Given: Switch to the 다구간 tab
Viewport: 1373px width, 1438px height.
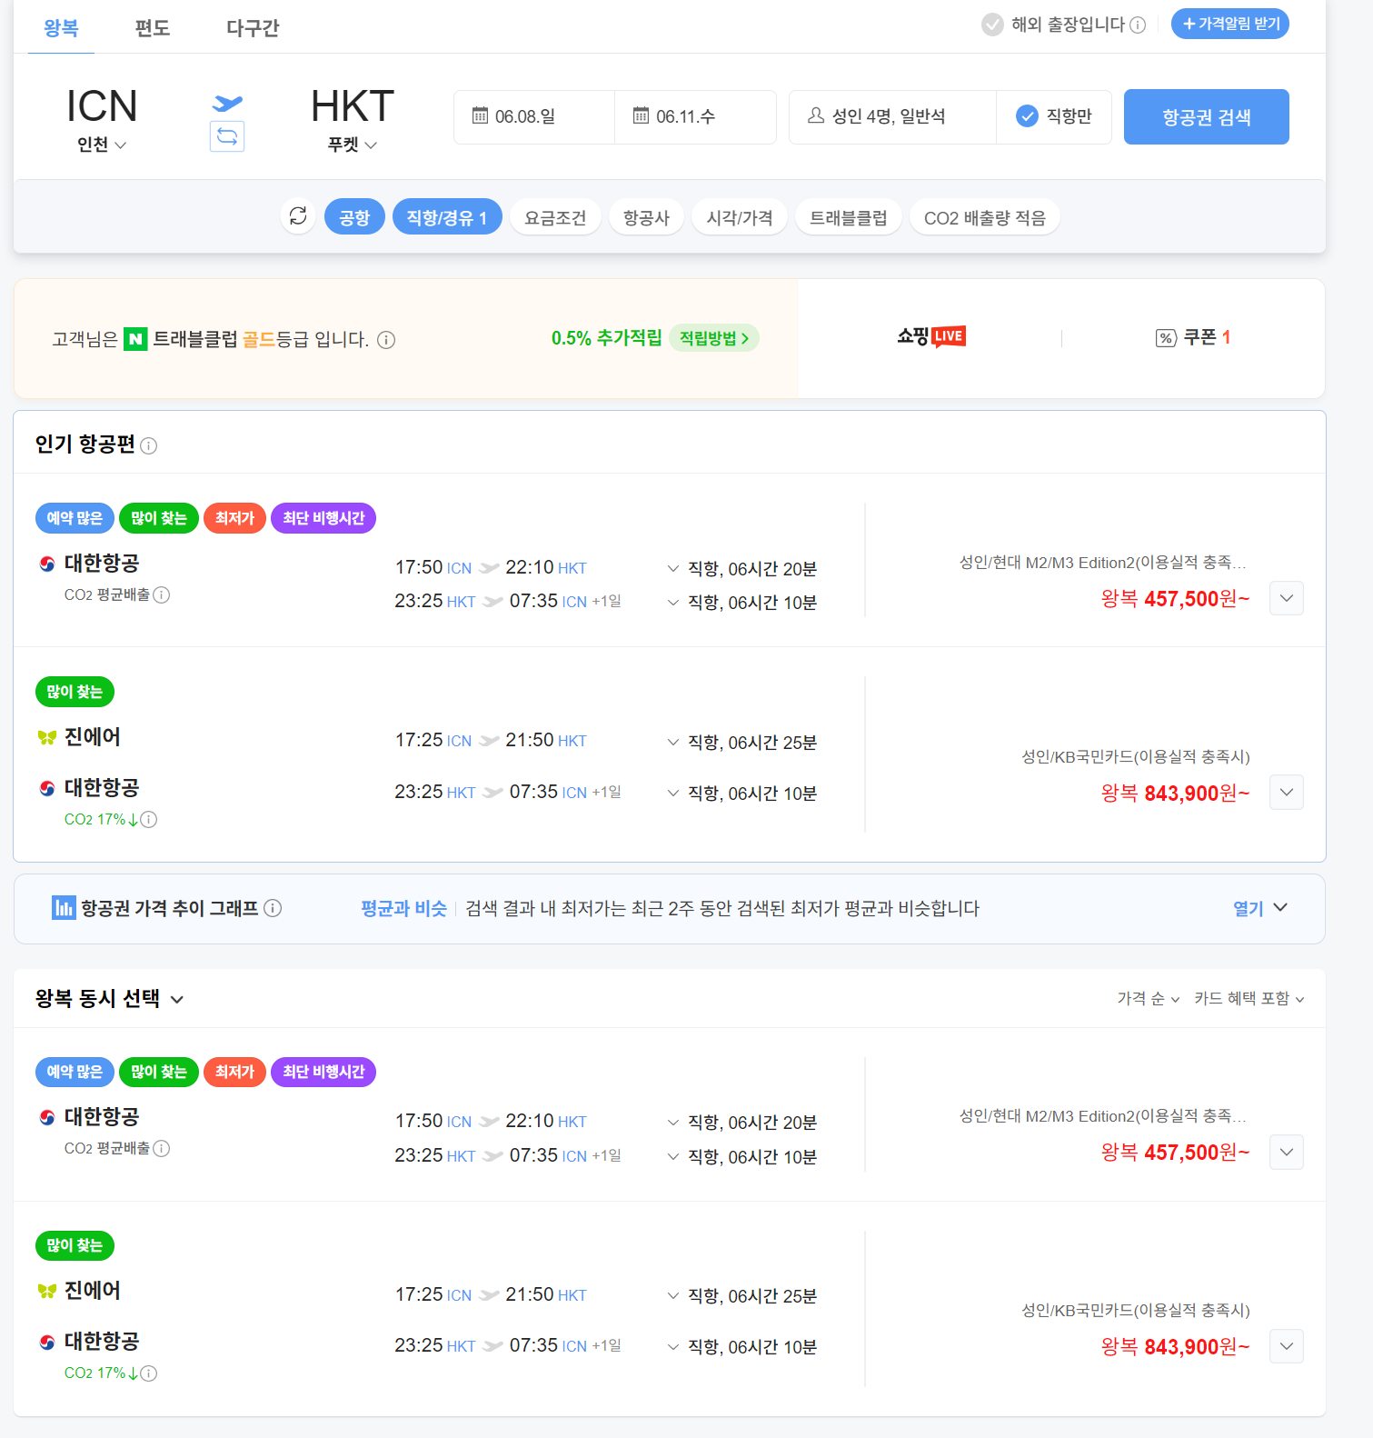Looking at the screenshot, I should [253, 28].
